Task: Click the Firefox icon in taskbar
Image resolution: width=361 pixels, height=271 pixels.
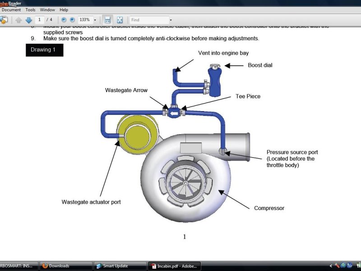Action: (x=45, y=266)
